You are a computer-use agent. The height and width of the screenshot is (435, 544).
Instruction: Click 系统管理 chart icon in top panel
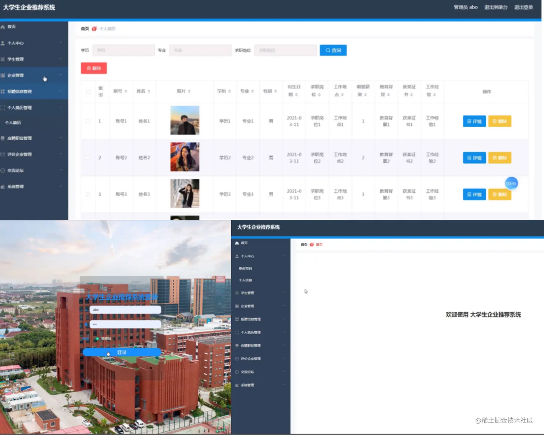click(3, 187)
